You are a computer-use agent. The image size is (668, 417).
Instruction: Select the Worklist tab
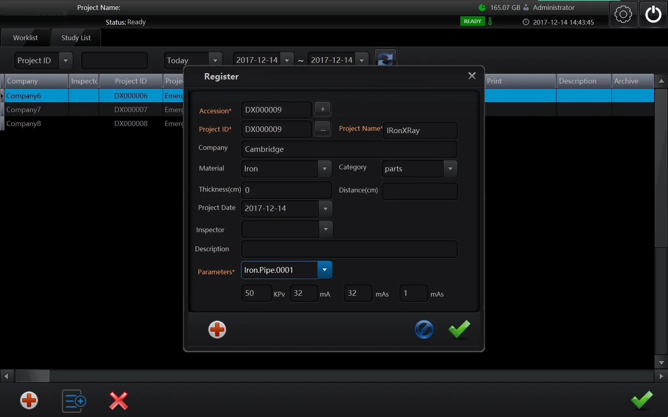coord(25,38)
